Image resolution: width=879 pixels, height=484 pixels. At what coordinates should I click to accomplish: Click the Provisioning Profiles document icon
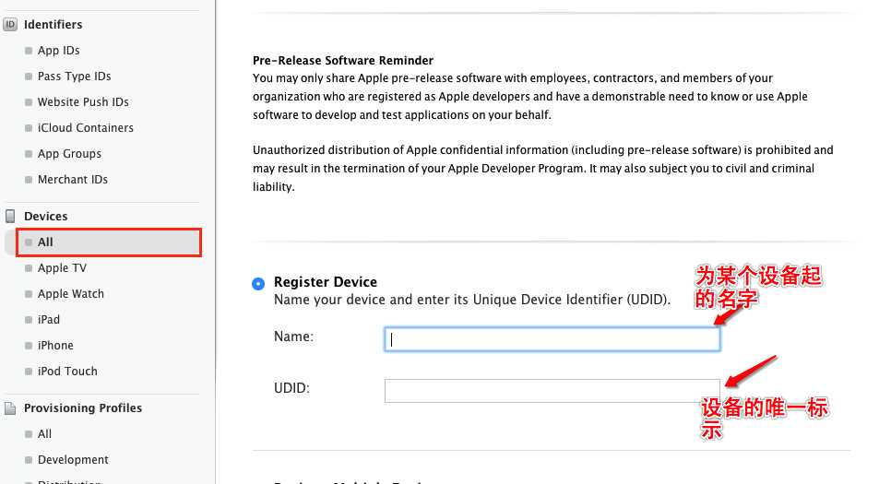click(11, 408)
